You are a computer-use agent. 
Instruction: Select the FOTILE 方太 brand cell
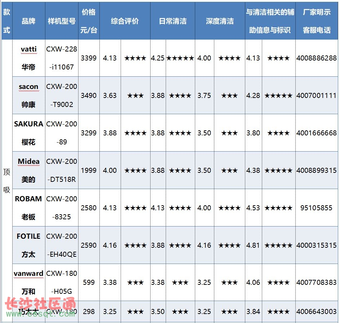[x=28, y=245]
